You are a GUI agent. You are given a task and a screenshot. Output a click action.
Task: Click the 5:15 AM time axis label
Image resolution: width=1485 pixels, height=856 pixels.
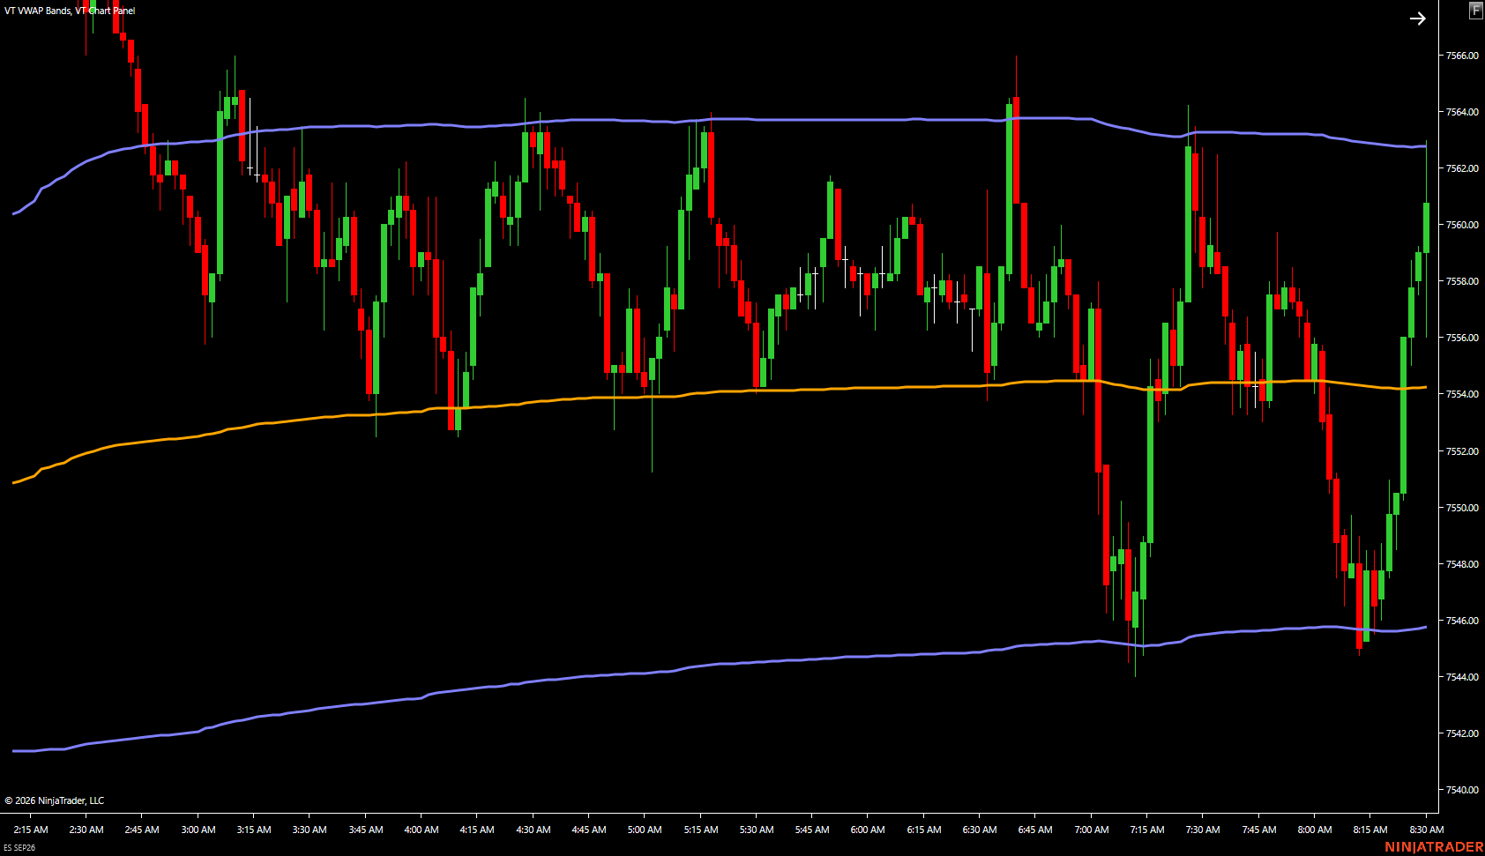pos(701,830)
